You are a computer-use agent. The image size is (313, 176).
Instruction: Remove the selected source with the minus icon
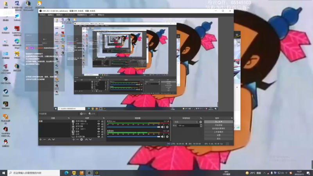tap(77, 140)
